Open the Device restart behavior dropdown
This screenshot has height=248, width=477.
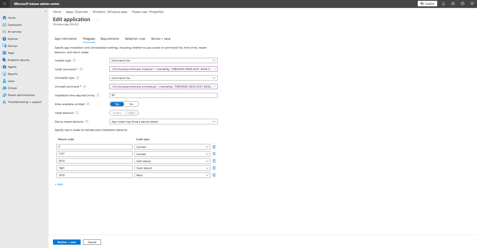coord(163,121)
